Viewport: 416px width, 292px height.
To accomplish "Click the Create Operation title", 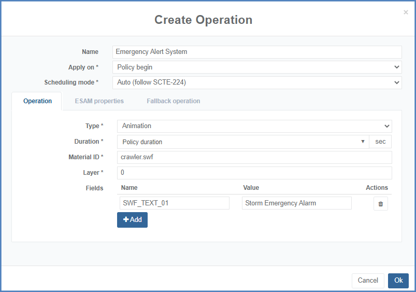I will (x=204, y=20).
